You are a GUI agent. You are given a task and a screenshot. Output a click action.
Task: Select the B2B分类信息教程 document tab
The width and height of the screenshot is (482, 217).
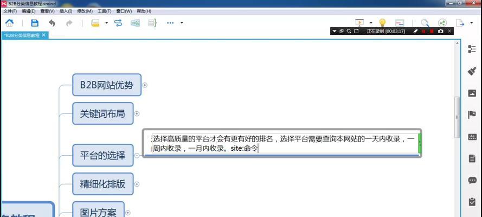coord(23,35)
